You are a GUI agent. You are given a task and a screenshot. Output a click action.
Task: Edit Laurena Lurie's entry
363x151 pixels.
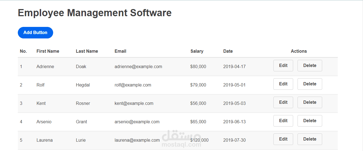click(x=283, y=139)
